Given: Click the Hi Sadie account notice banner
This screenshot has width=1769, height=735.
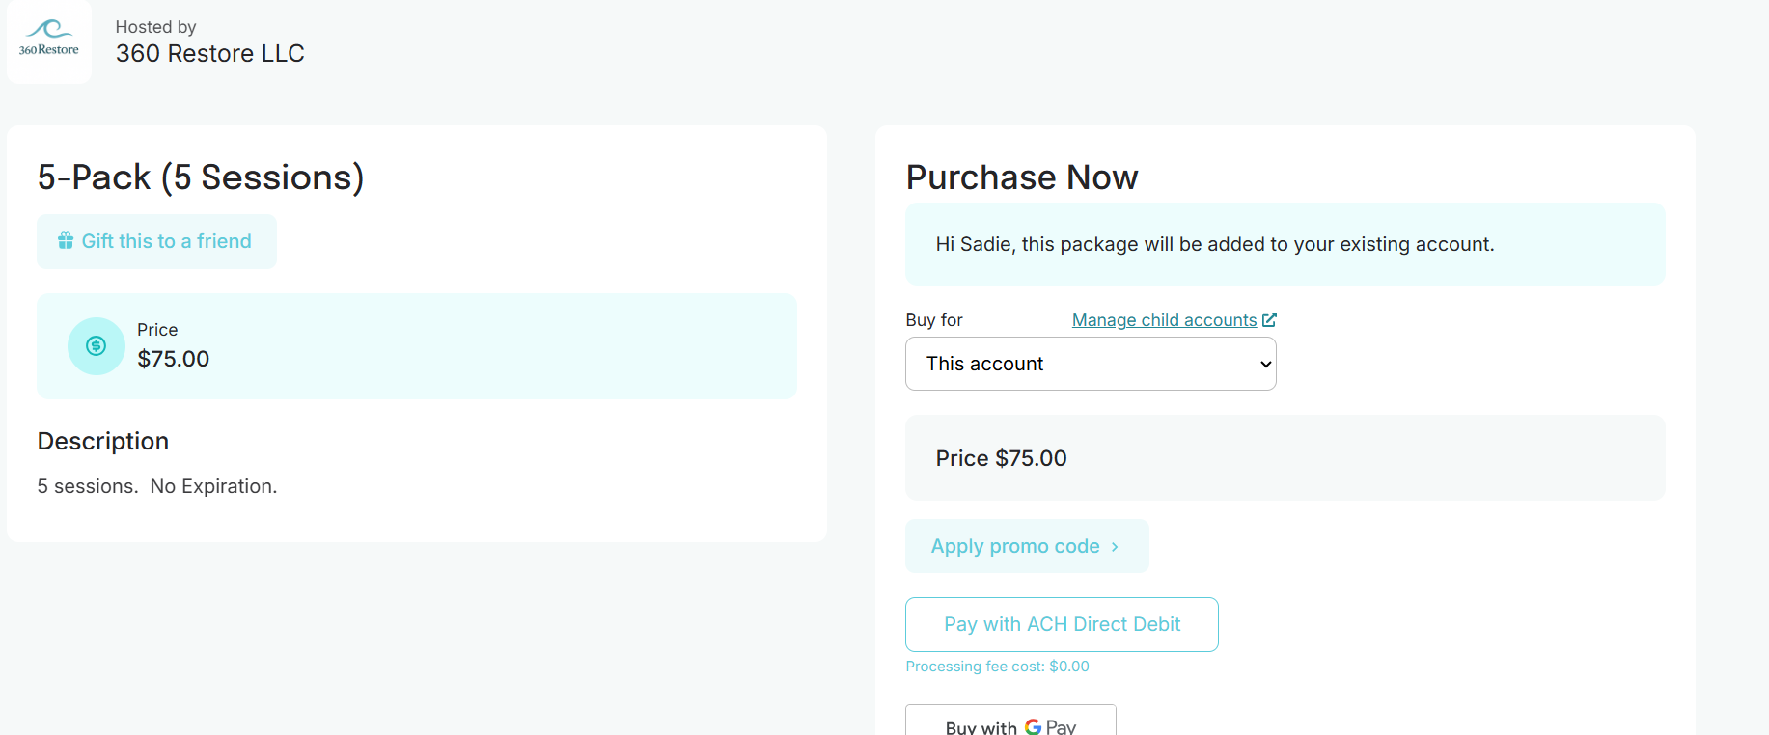Looking at the screenshot, I should (1285, 244).
